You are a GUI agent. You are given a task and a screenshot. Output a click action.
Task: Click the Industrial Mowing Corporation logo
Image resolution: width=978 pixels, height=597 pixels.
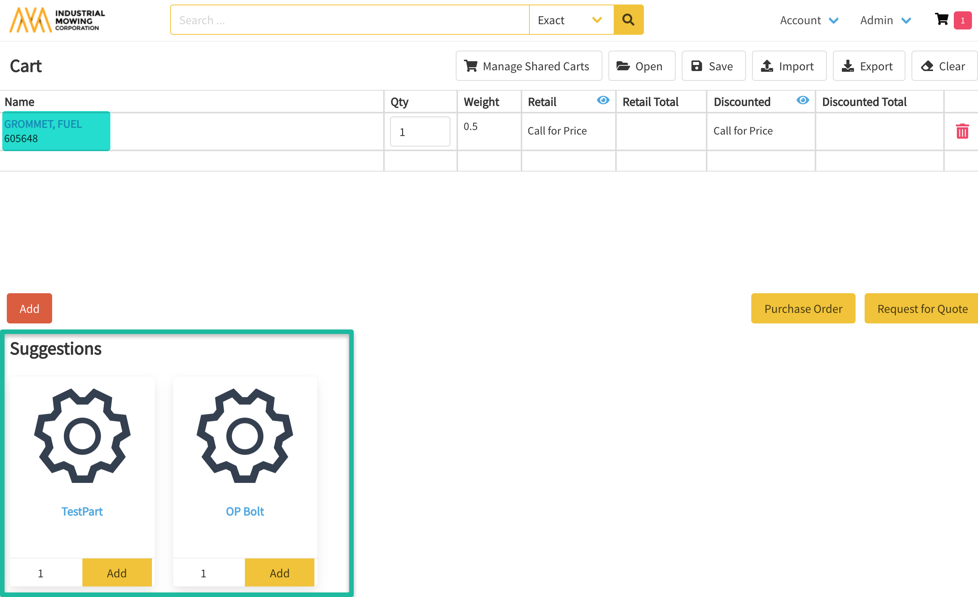pyautogui.click(x=57, y=20)
